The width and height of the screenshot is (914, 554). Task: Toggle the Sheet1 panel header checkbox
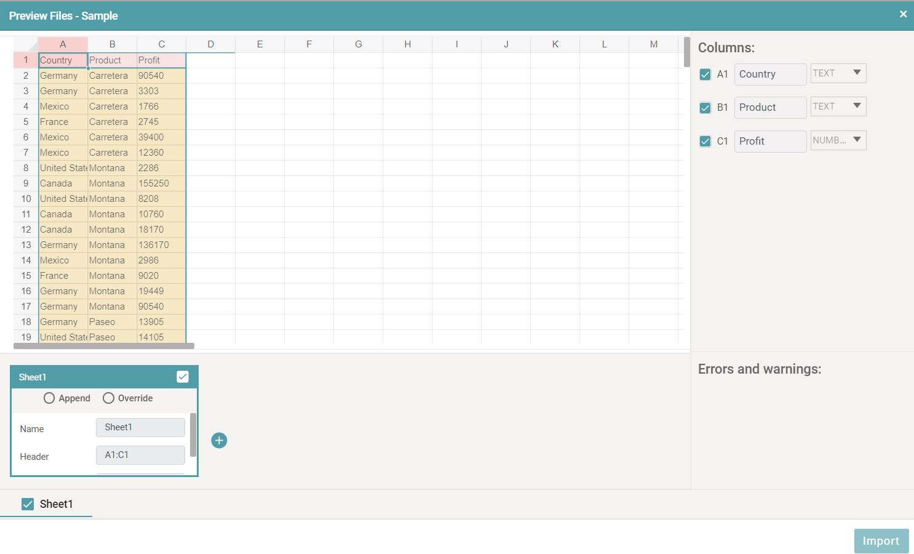[183, 377]
